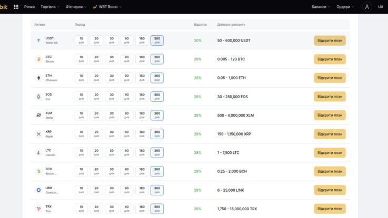Expand the Ордери dropdown
The height and width of the screenshot is (218, 388).
tap(345, 7)
